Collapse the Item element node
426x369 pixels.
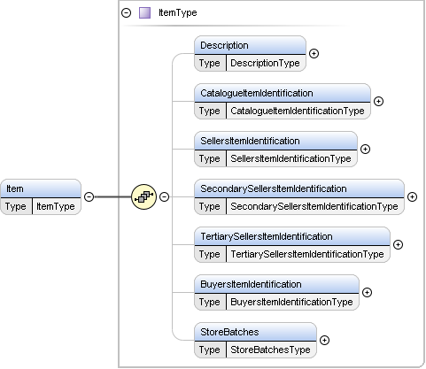click(89, 196)
